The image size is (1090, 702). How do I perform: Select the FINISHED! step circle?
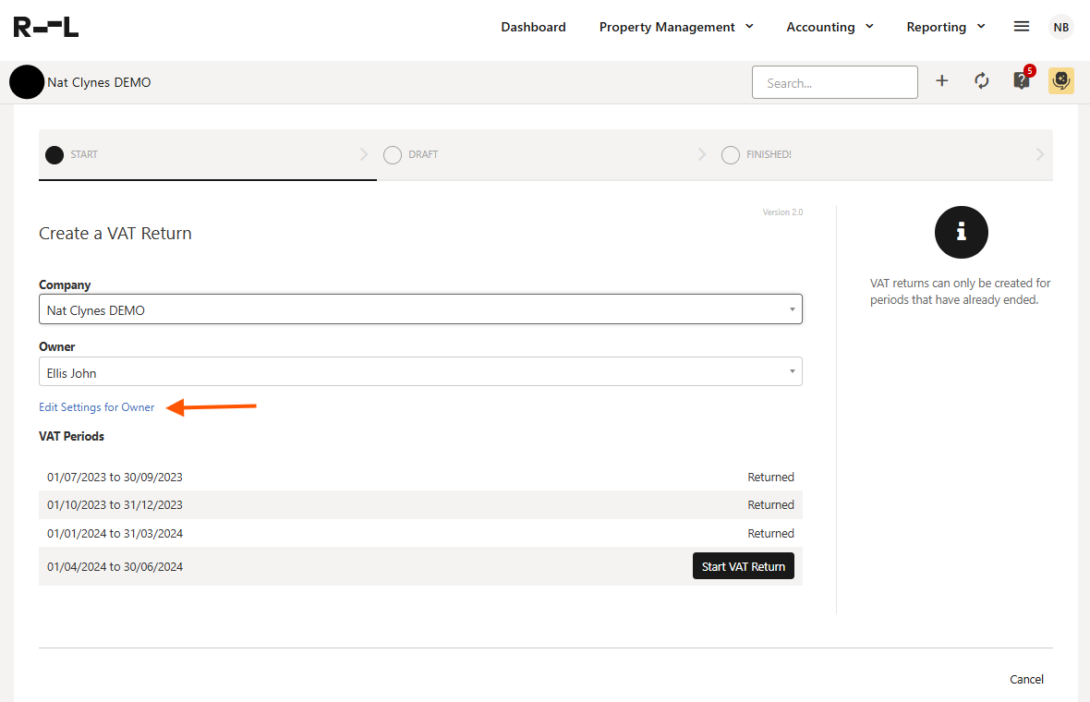pyautogui.click(x=731, y=155)
